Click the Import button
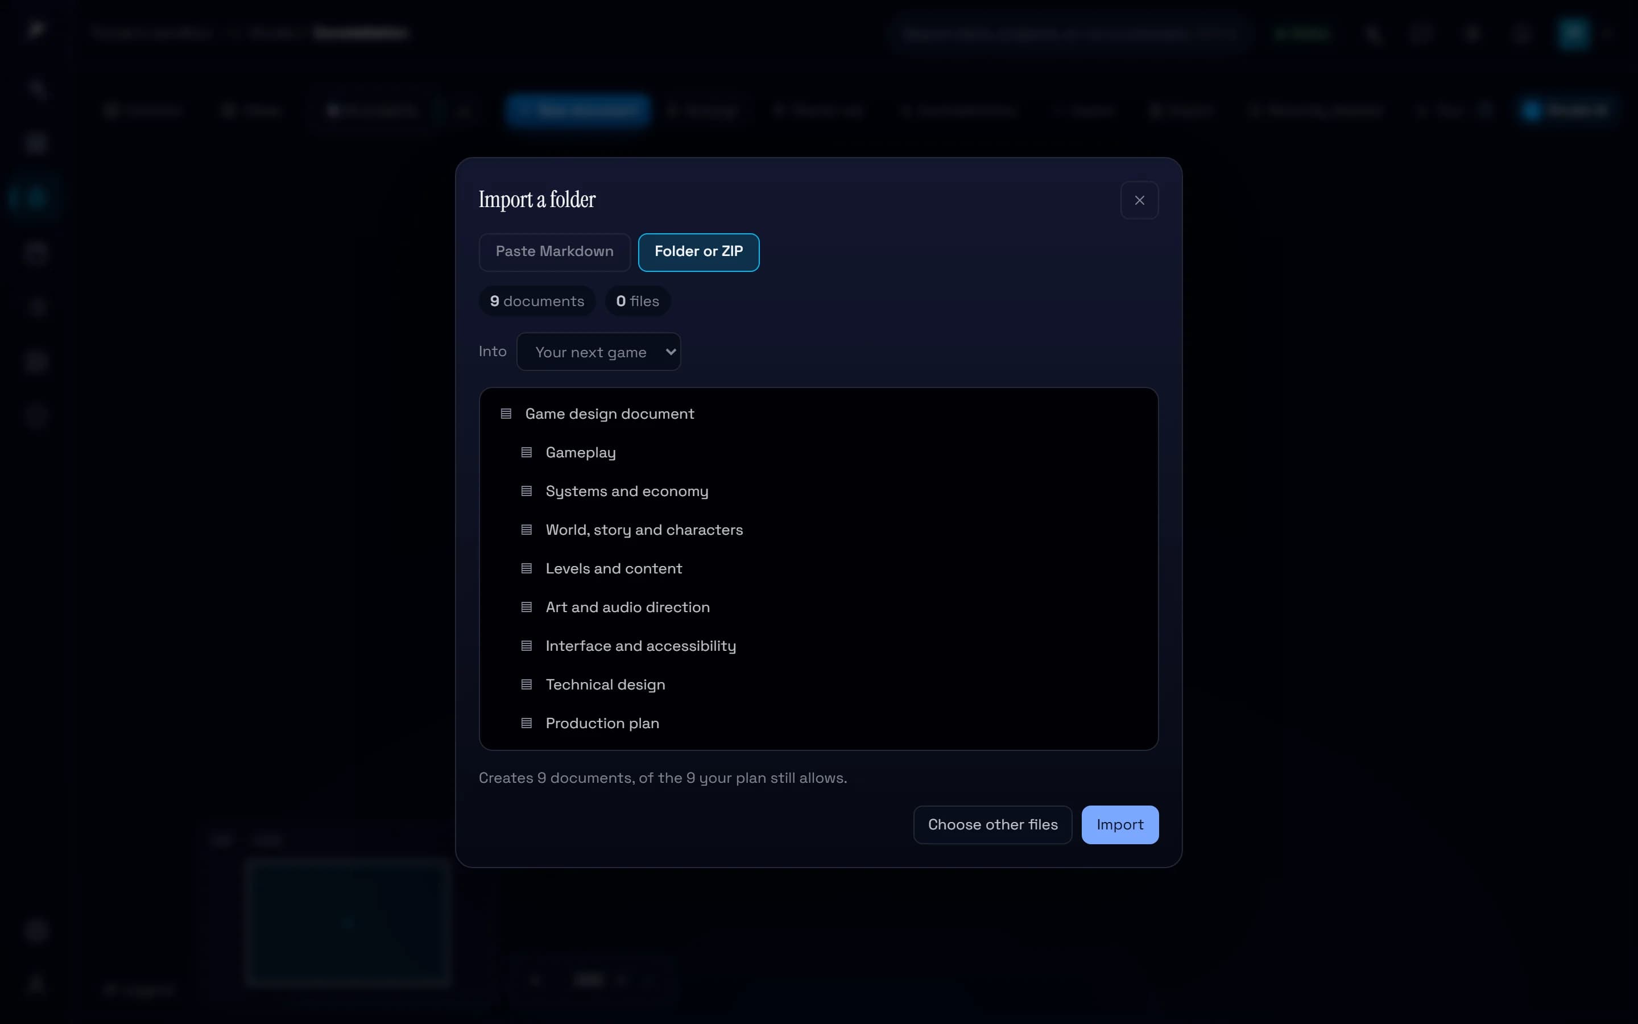This screenshot has height=1024, width=1638. click(1119, 824)
